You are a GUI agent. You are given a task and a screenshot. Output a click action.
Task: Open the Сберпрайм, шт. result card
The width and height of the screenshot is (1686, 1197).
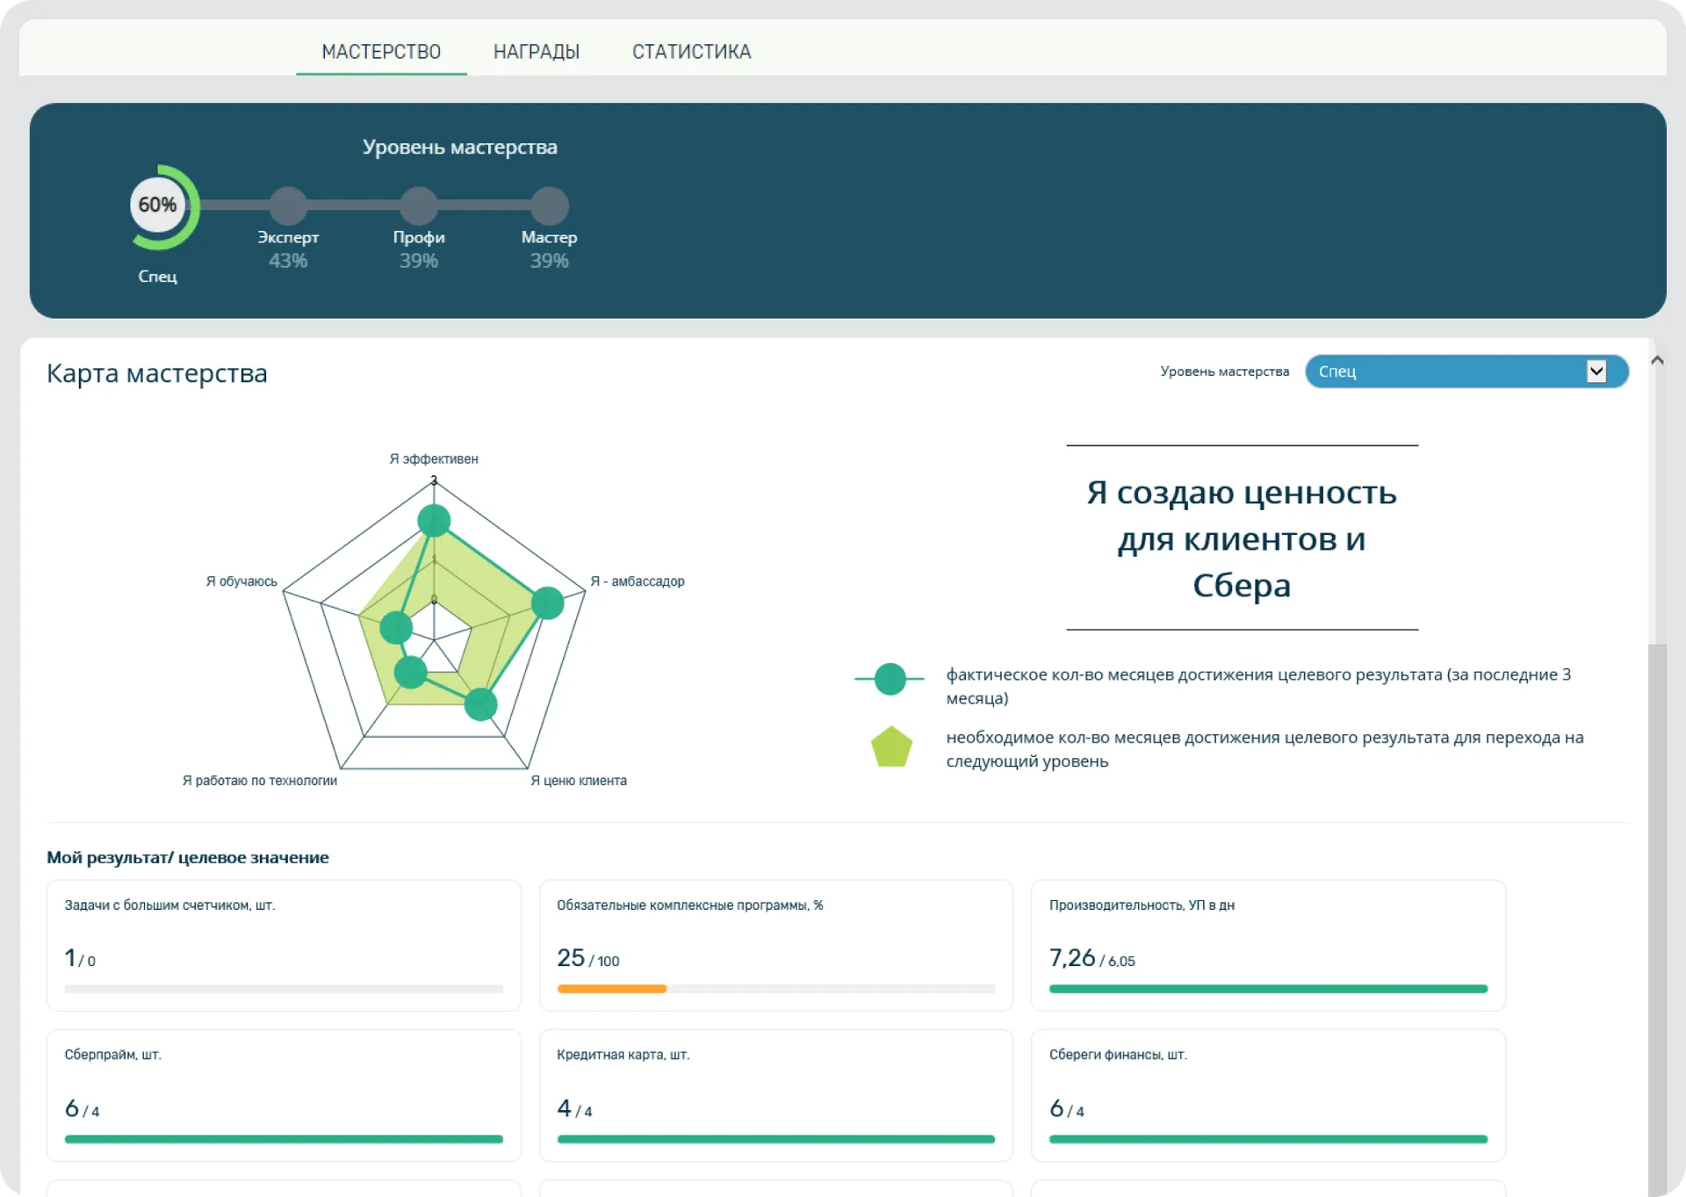tap(284, 1095)
